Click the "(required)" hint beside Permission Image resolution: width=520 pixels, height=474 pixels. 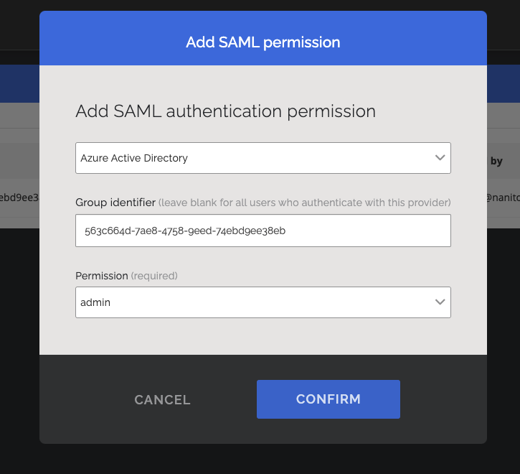(154, 276)
